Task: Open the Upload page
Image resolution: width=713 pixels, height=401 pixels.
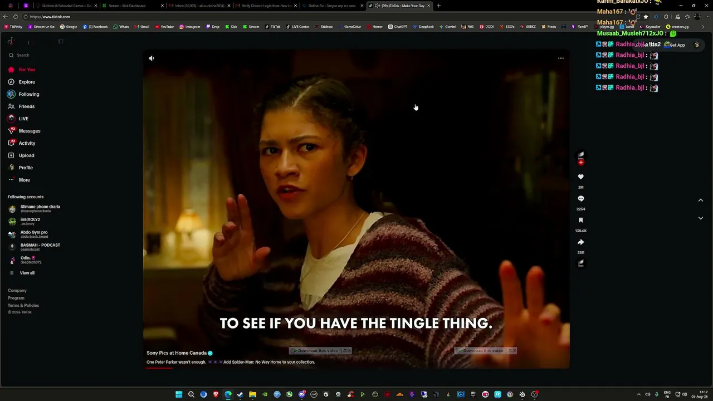Action: (x=21, y=155)
